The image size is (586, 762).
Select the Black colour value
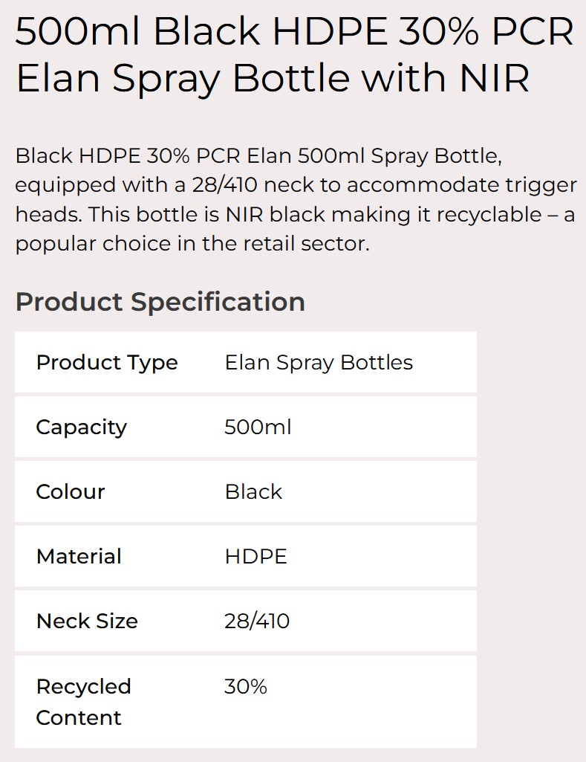click(x=253, y=492)
